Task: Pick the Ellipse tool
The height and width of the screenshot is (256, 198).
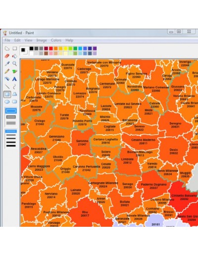Action: [7, 102]
